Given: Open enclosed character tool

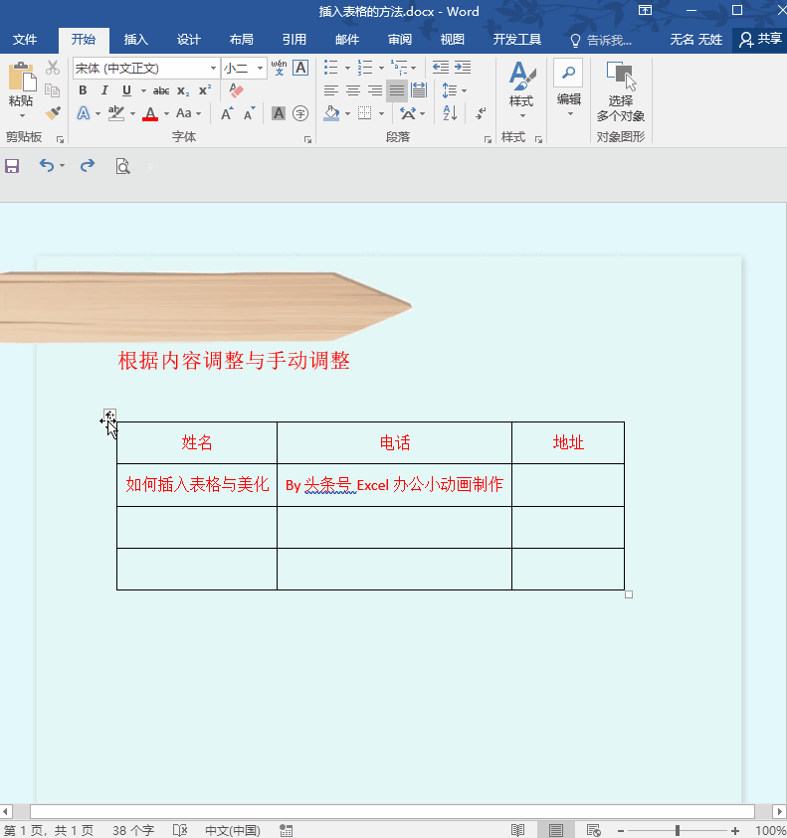Looking at the screenshot, I should coord(300,113).
